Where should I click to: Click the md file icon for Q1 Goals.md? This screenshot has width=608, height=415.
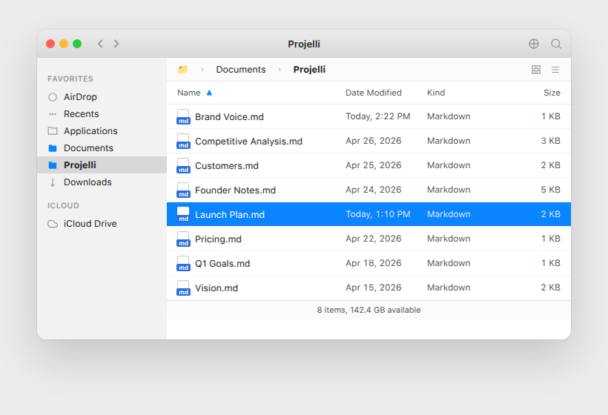click(x=183, y=263)
